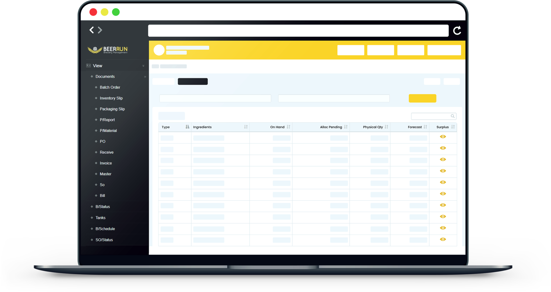551x292 pixels.
Task: Click the dark action button in toolbar area
Action: tap(193, 81)
